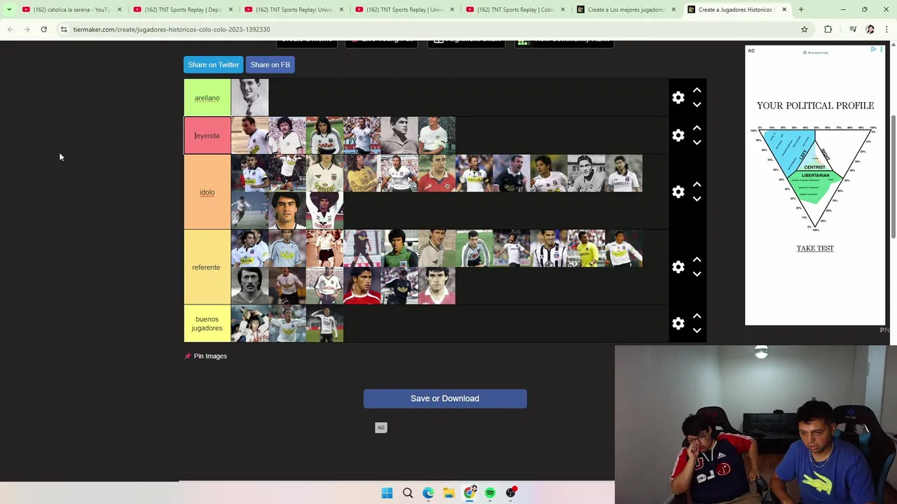This screenshot has height=504, width=897.
Task: Share the tier list on FB
Action: click(x=270, y=64)
